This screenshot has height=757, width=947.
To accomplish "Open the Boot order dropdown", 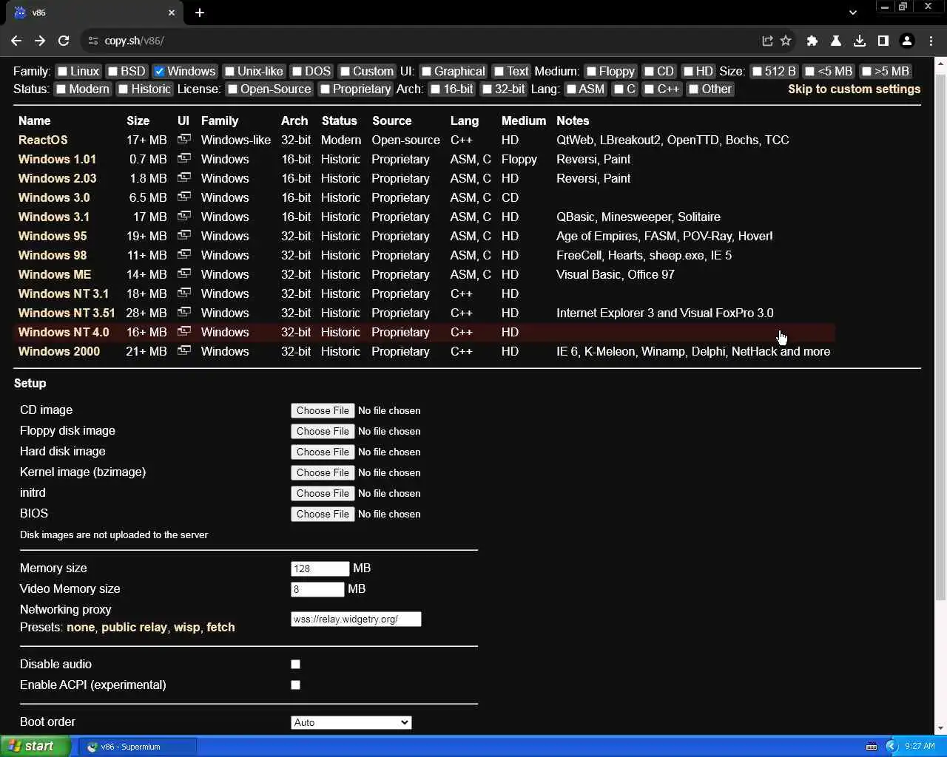I will click(351, 722).
